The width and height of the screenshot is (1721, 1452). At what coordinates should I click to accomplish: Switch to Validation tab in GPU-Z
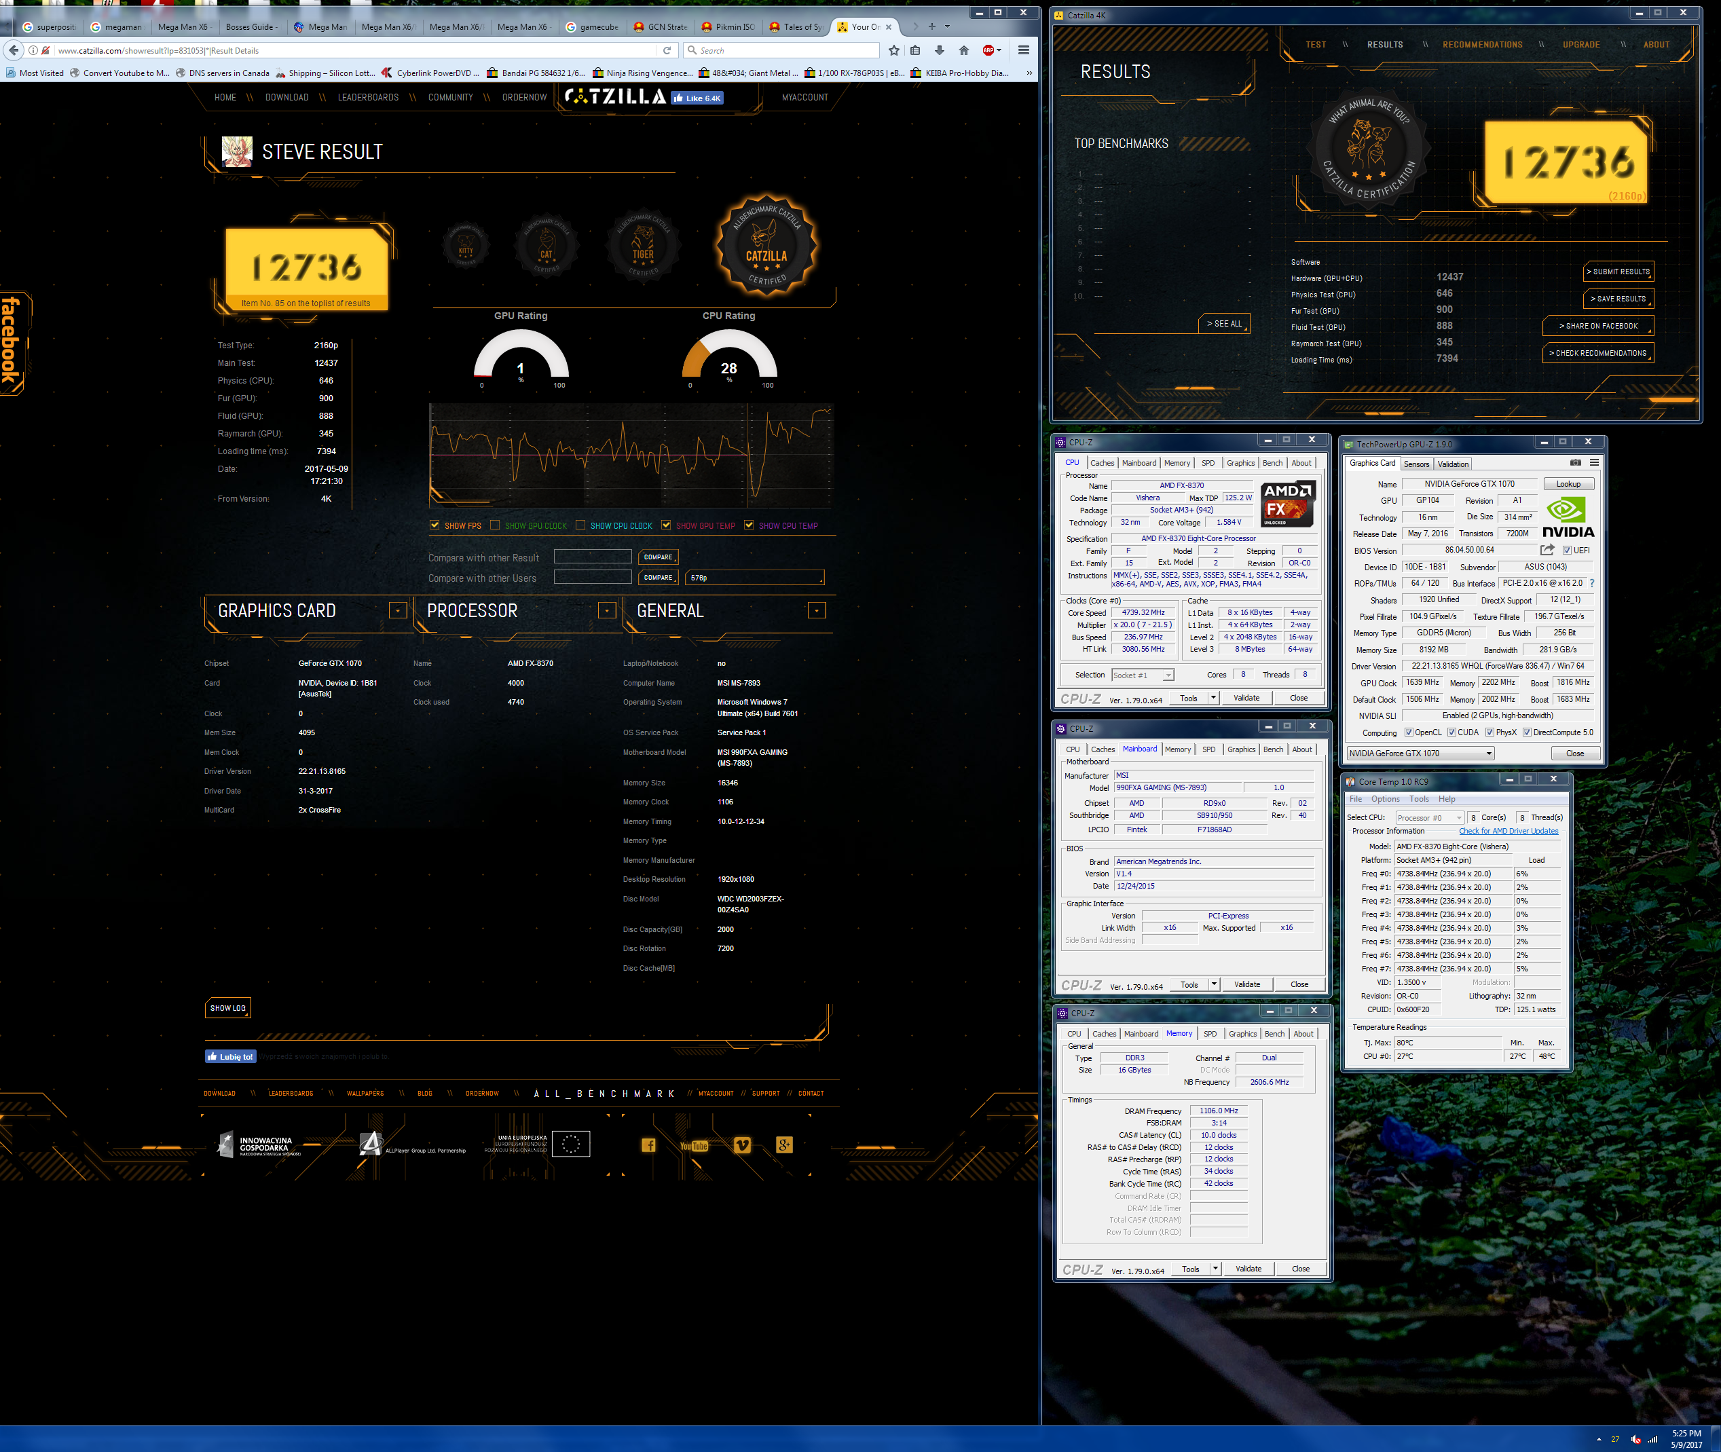pyautogui.click(x=1454, y=464)
